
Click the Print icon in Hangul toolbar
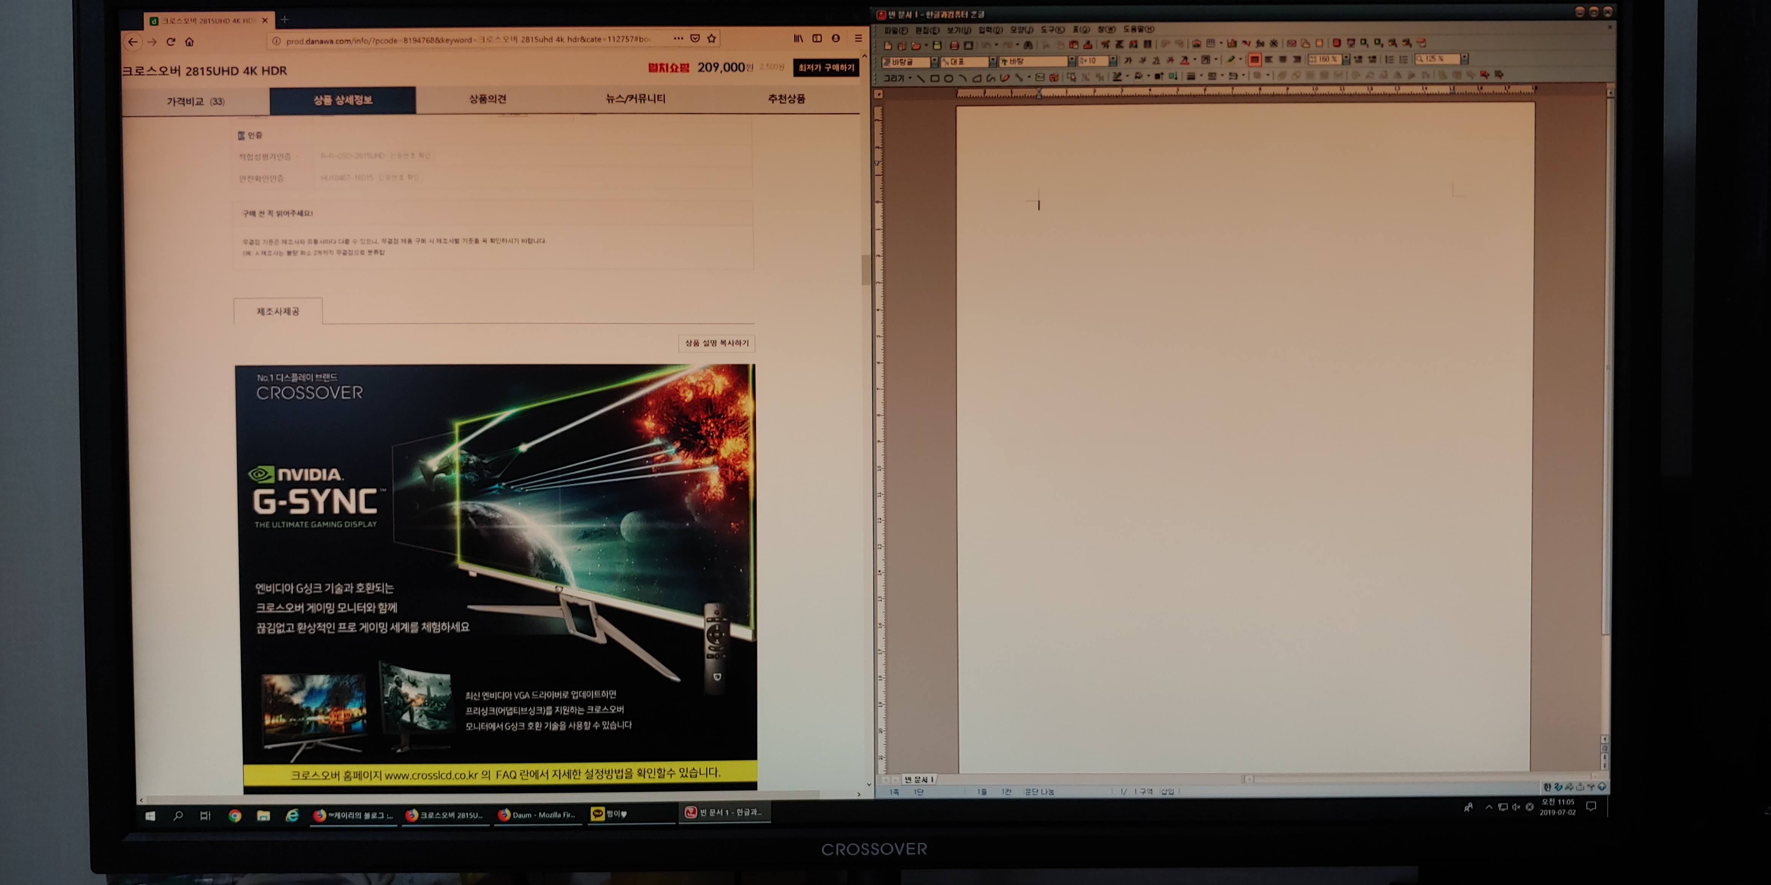(x=954, y=45)
